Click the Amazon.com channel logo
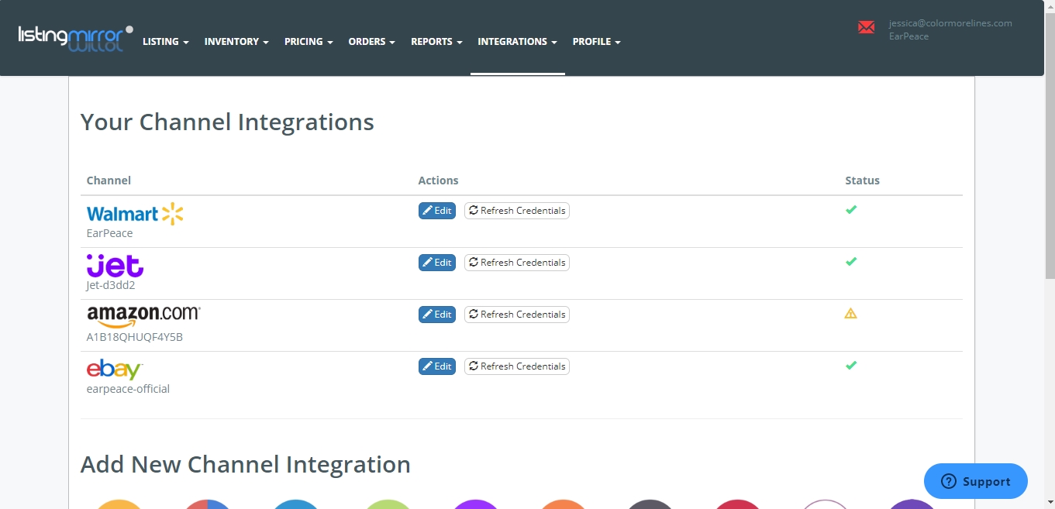 [143, 315]
